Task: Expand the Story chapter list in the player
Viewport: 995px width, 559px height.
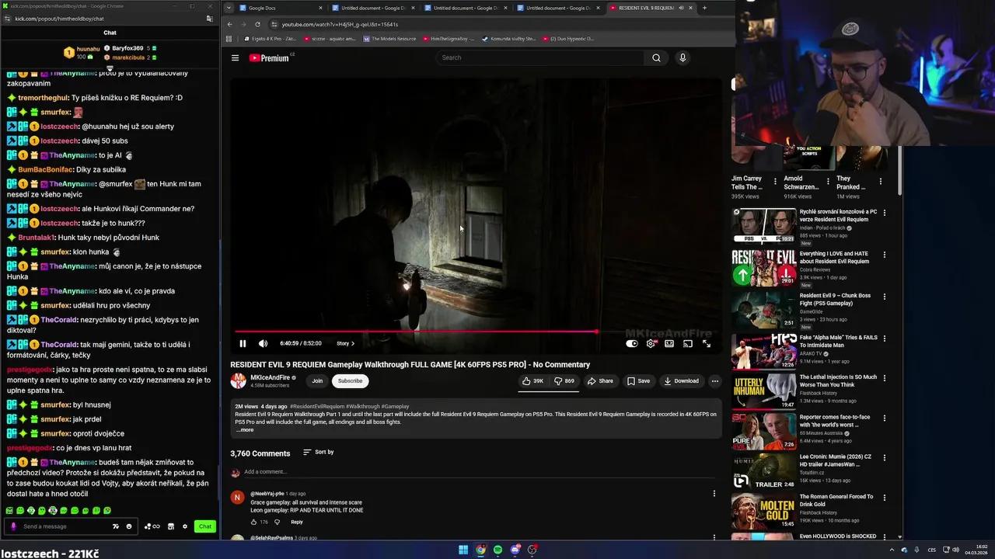Action: click(x=345, y=343)
